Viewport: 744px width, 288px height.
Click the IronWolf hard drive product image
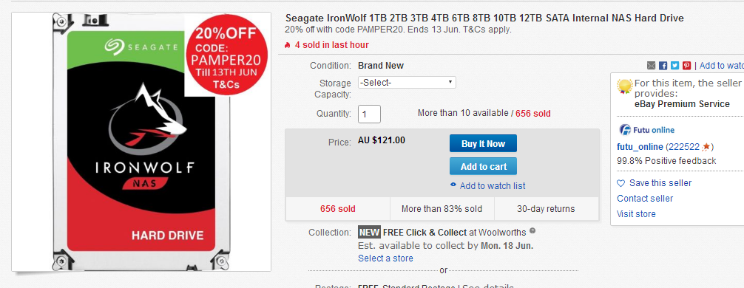point(141,142)
